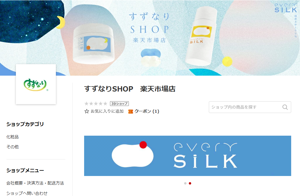This screenshot has width=300, height=196.
Task: Click the white bottle in header banner
Action: click(x=201, y=36)
